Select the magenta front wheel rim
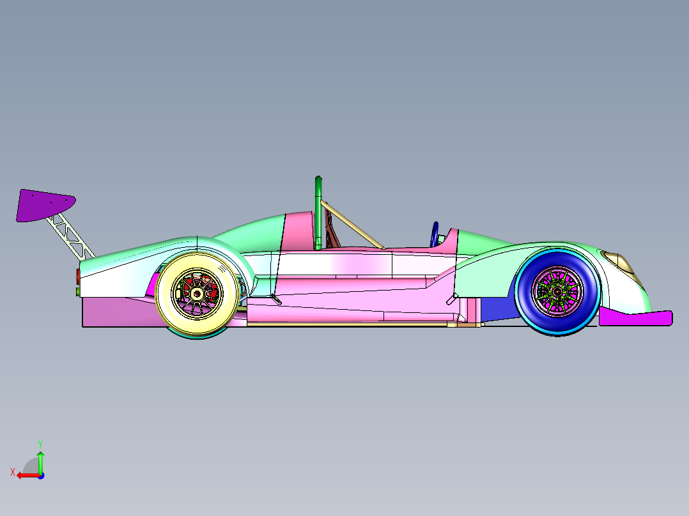 [557, 292]
